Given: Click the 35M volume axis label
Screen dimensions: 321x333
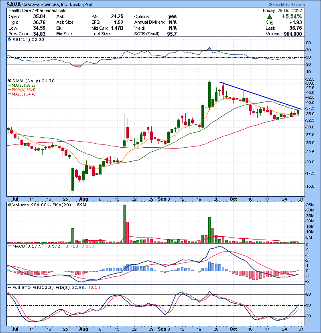Looking at the screenshot, I should [x=310, y=205].
